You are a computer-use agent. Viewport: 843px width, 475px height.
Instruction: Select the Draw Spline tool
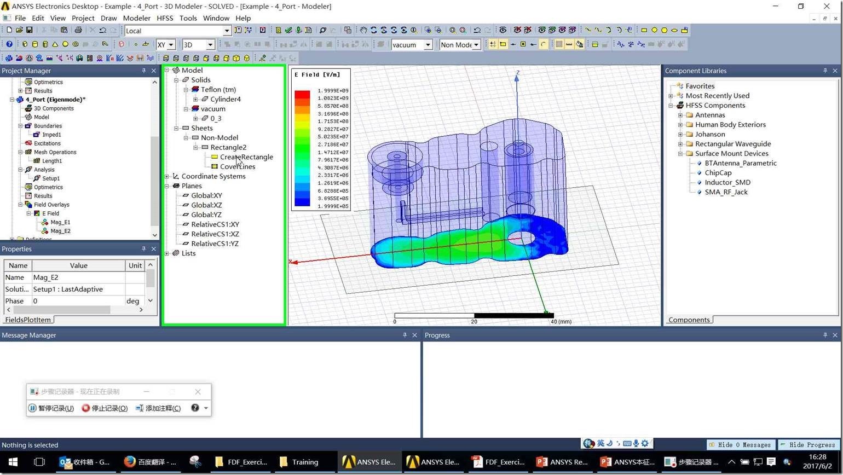[599, 30]
